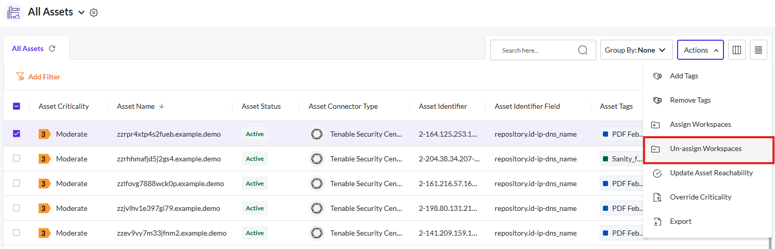Focus the Search here input field
Viewport: 775px width, 249px height.
click(x=543, y=50)
